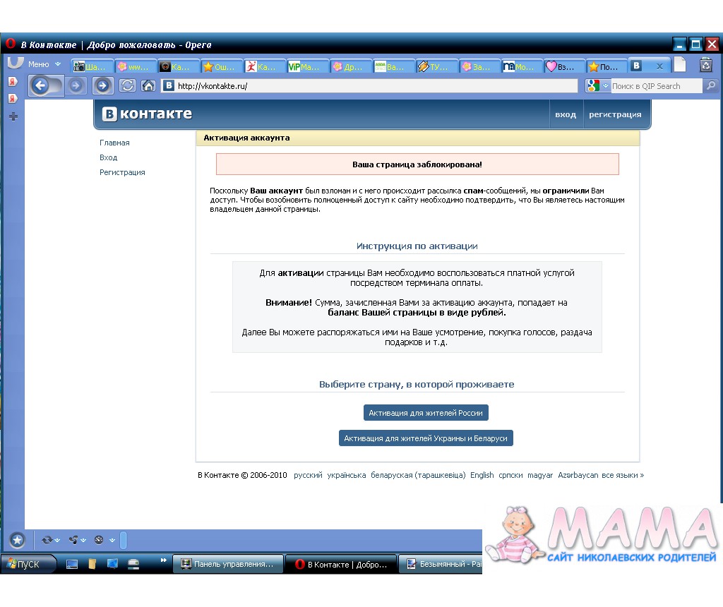Click the Reload page icon
Screen dimensions: 723x607
[127, 86]
